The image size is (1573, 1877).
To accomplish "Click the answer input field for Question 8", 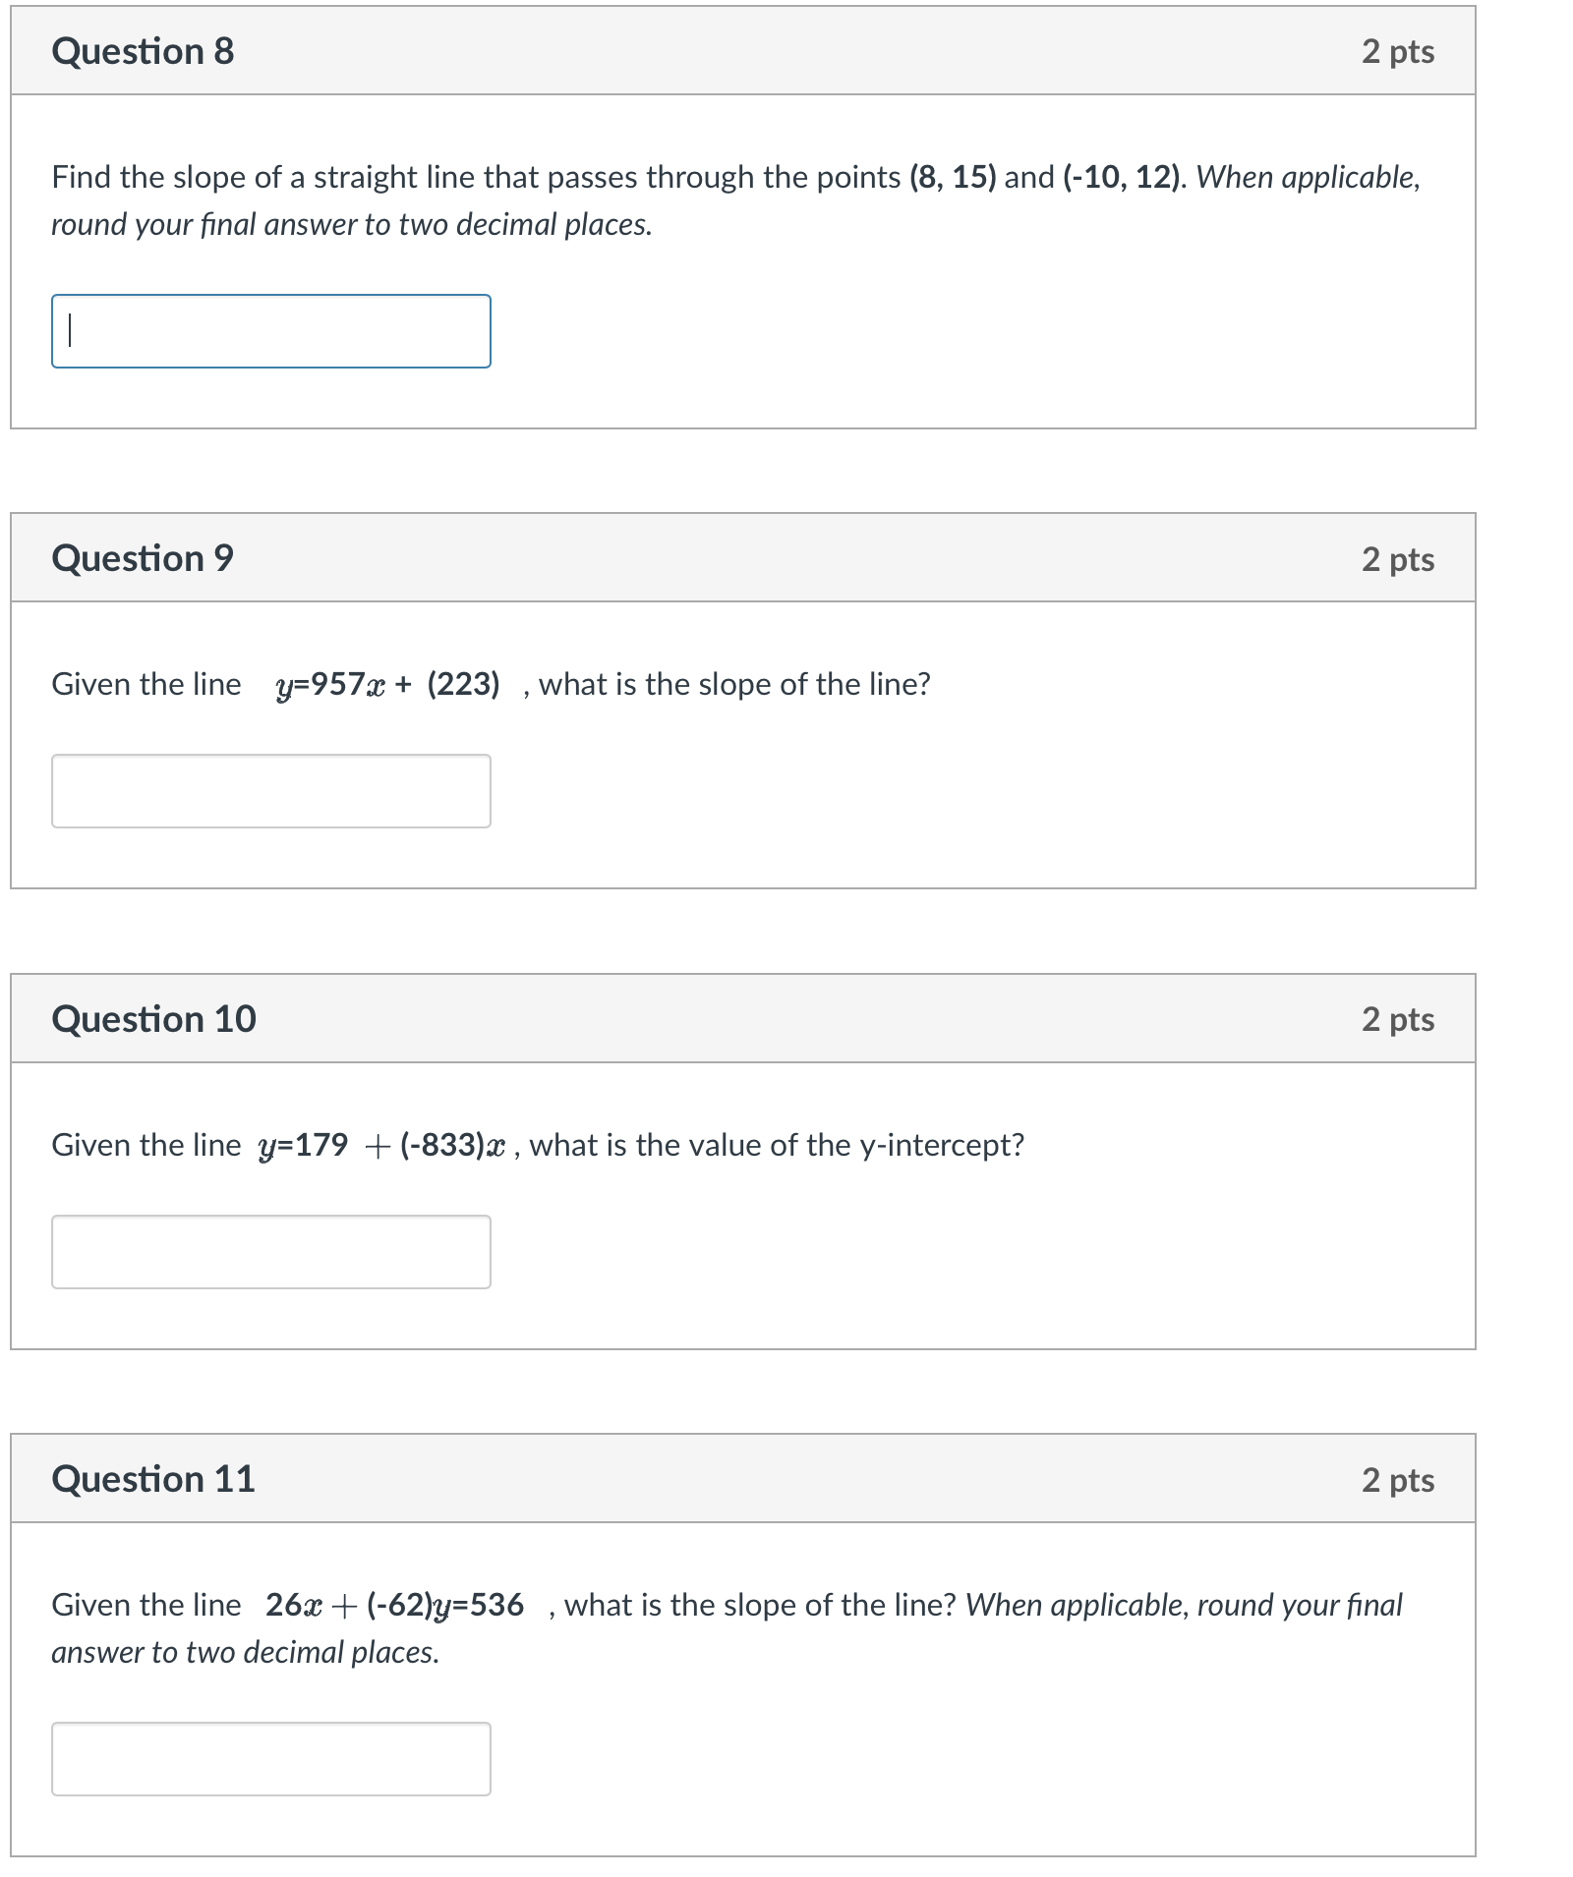I will tap(273, 332).
